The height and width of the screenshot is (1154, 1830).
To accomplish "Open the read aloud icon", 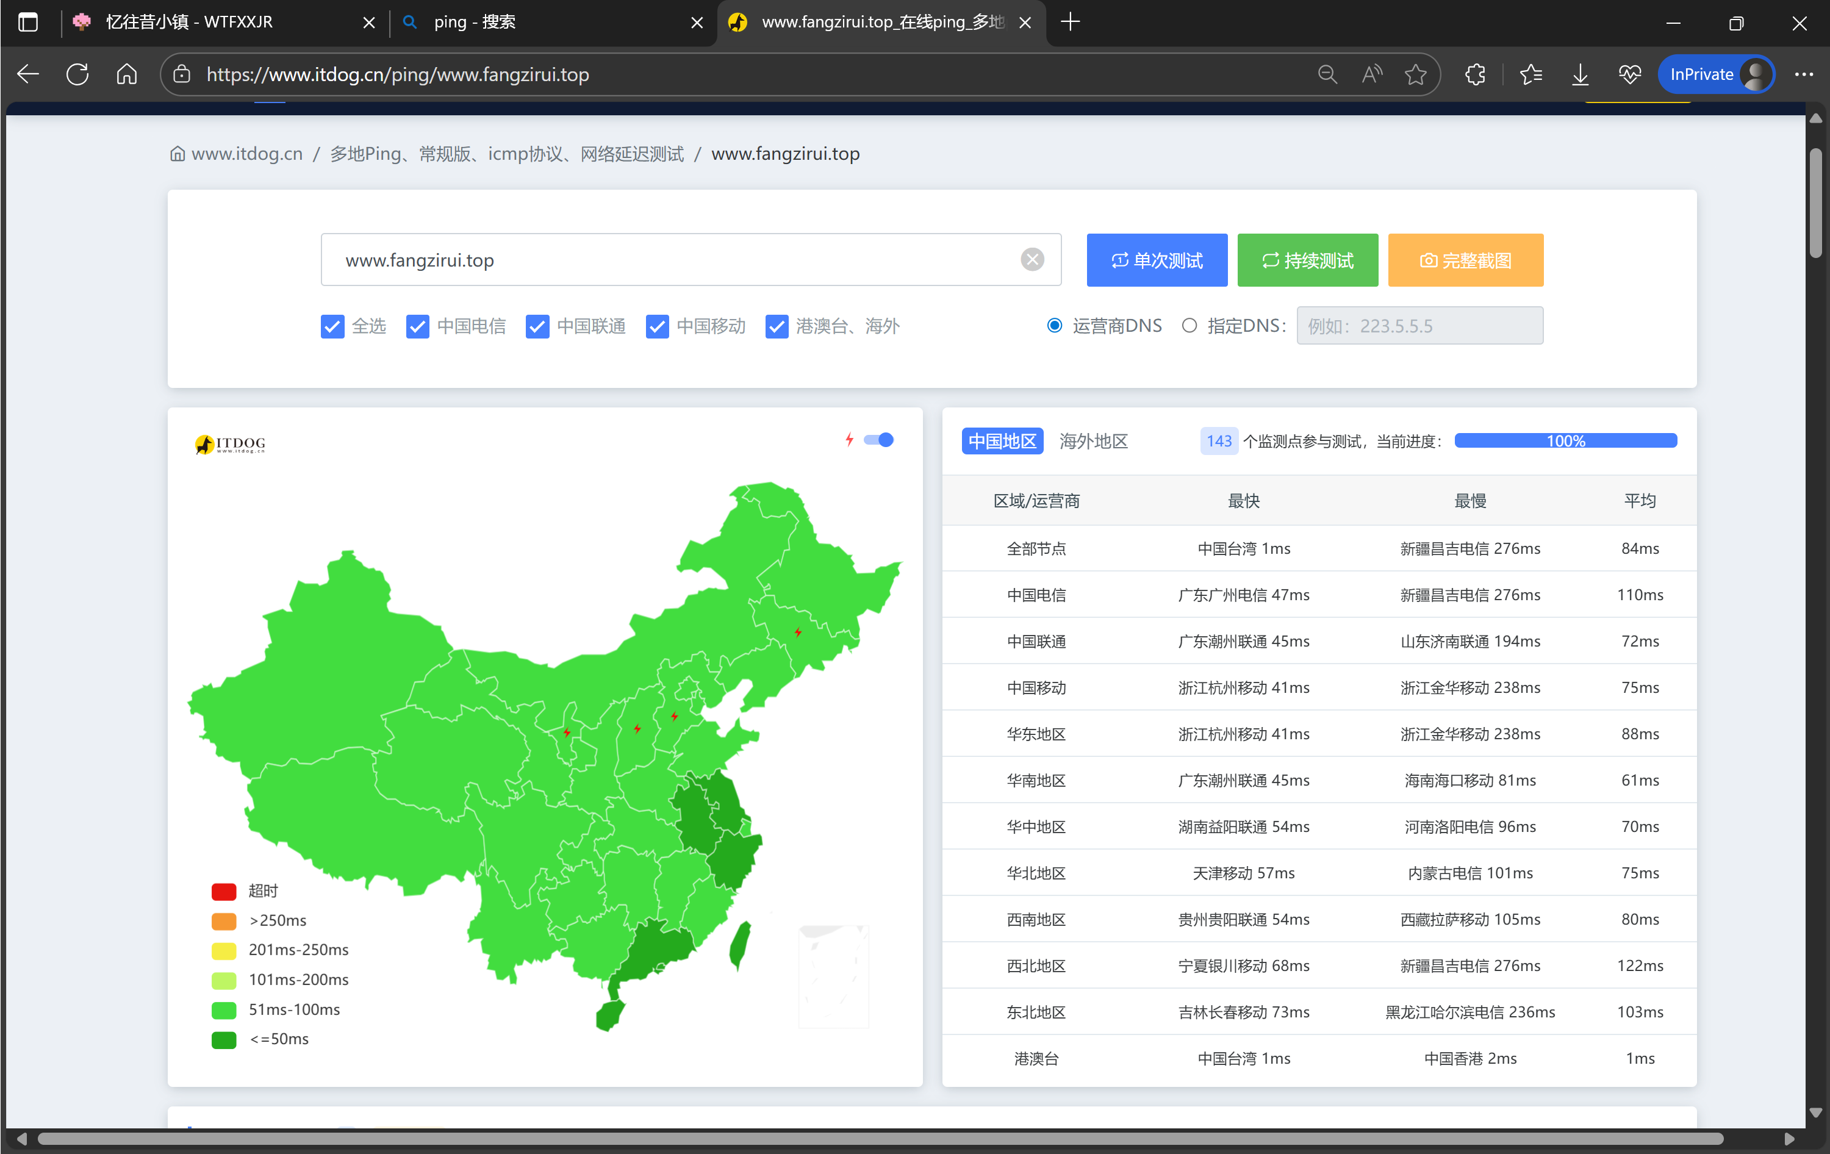I will tap(1371, 74).
